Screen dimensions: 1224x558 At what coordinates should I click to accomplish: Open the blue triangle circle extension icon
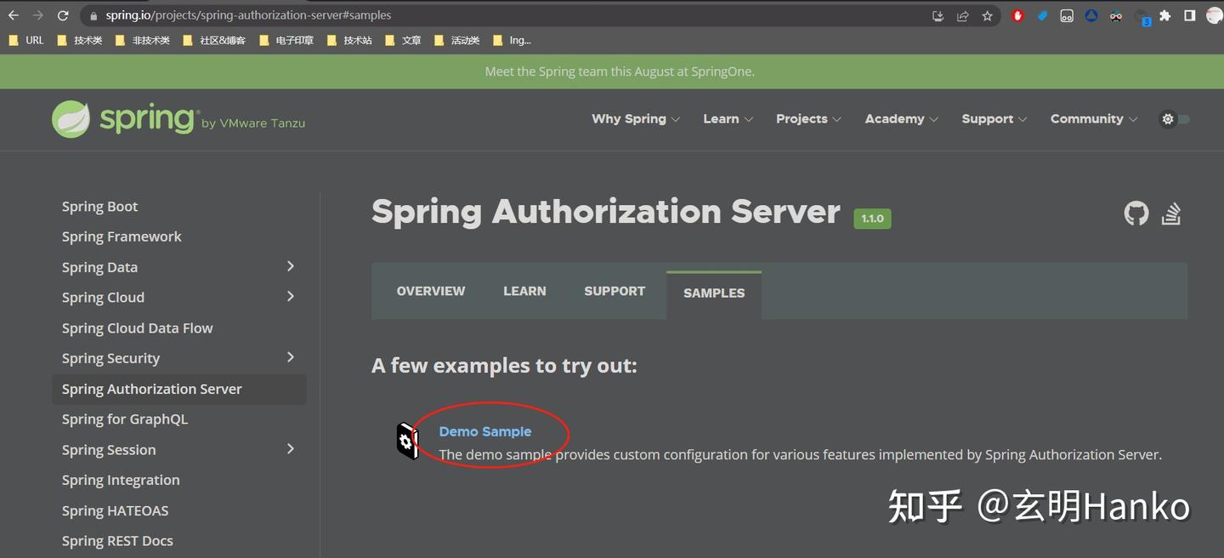[1091, 15]
